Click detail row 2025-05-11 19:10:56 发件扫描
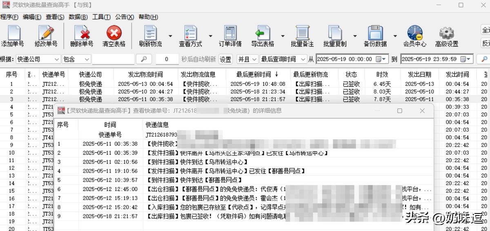 243,171
